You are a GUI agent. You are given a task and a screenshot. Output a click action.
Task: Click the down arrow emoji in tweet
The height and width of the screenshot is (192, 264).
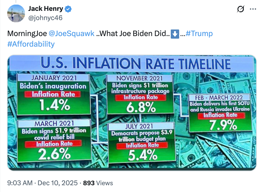point(175,34)
